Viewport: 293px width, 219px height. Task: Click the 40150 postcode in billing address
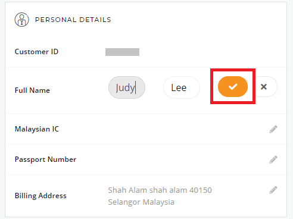tap(201, 190)
